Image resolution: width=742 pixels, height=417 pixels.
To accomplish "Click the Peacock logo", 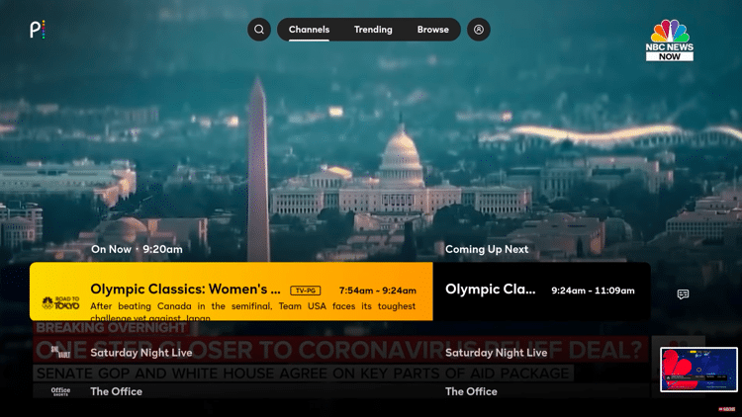I will point(38,30).
